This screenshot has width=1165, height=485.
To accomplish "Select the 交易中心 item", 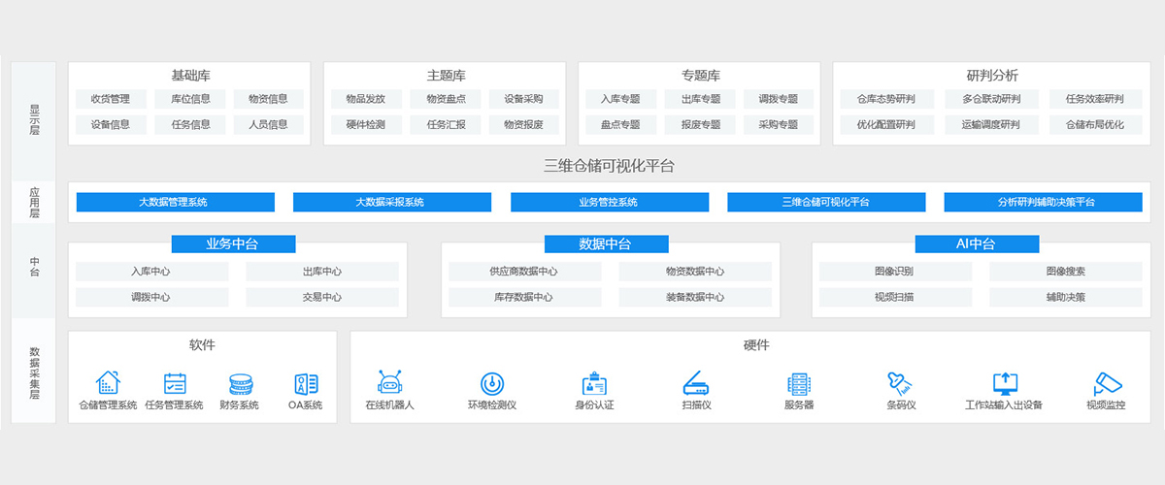I will [x=322, y=297].
